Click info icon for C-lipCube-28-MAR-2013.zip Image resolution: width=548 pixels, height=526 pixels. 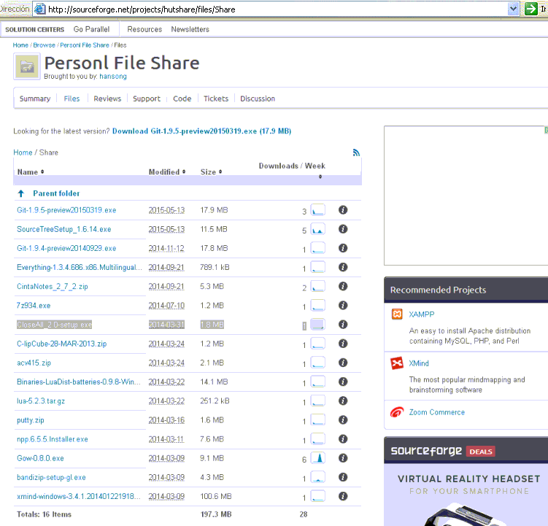click(x=343, y=344)
